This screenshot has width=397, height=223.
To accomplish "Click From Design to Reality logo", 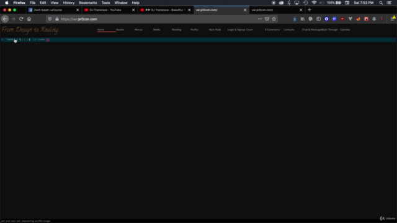I will click(x=30, y=30).
